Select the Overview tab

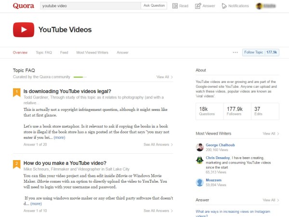point(20,53)
